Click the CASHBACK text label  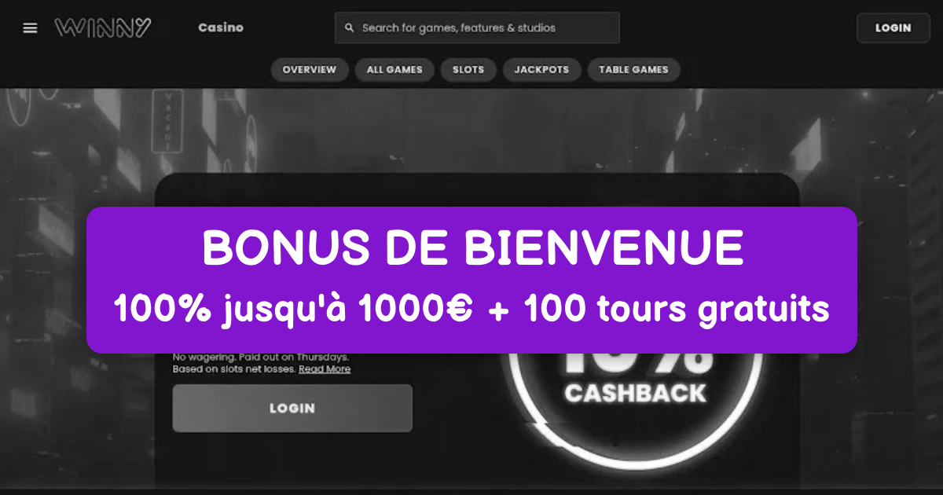pos(635,393)
